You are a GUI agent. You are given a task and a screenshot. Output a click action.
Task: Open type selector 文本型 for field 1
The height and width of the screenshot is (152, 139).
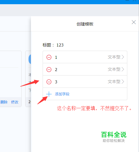pyautogui.click(x=116, y=57)
